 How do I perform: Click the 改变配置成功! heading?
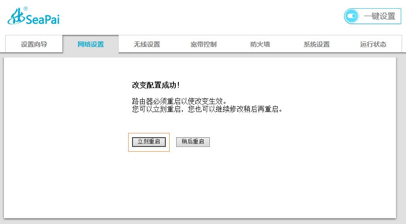pos(156,85)
